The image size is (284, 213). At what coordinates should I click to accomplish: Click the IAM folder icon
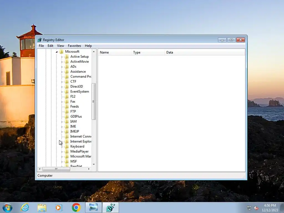pos(67,121)
